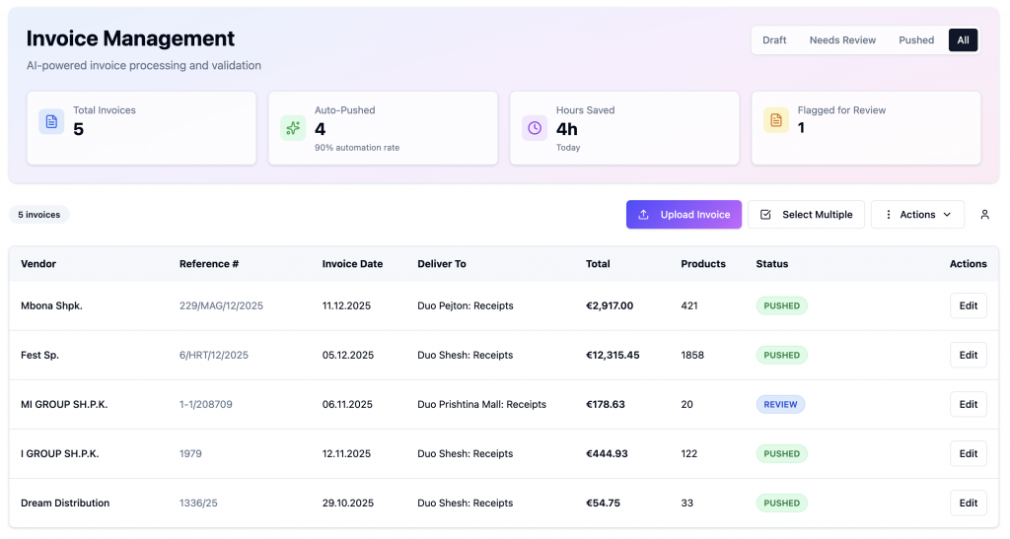
Task: Edit the Dream Distribution invoice
Action: [969, 503]
